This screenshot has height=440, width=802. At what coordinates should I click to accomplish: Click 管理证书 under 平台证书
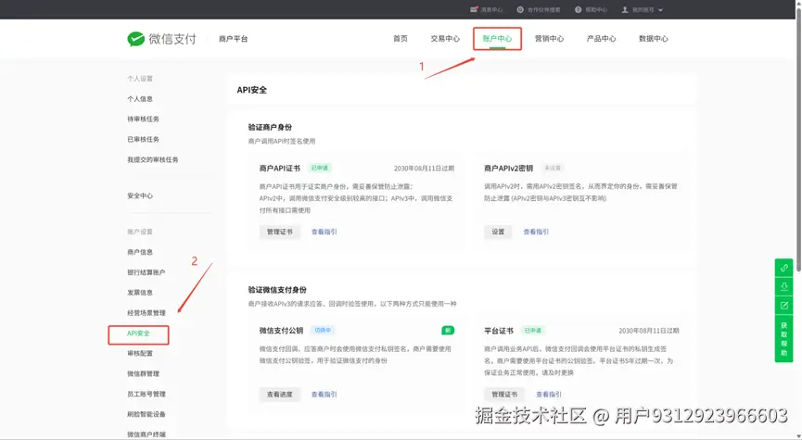[504, 394]
